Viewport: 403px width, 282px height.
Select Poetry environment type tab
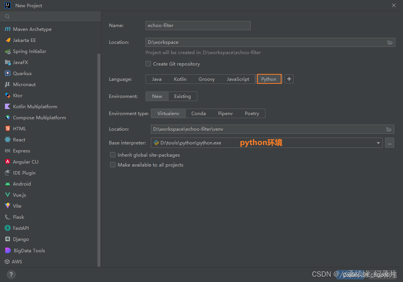click(252, 113)
